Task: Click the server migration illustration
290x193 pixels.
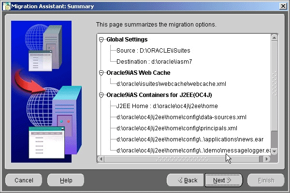Action: 46,92
